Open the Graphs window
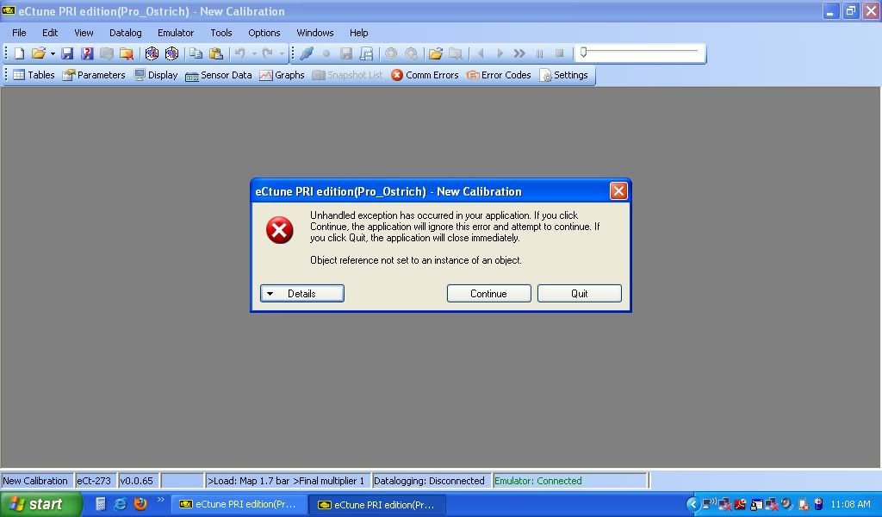The width and height of the screenshot is (882, 517). pyautogui.click(x=282, y=75)
